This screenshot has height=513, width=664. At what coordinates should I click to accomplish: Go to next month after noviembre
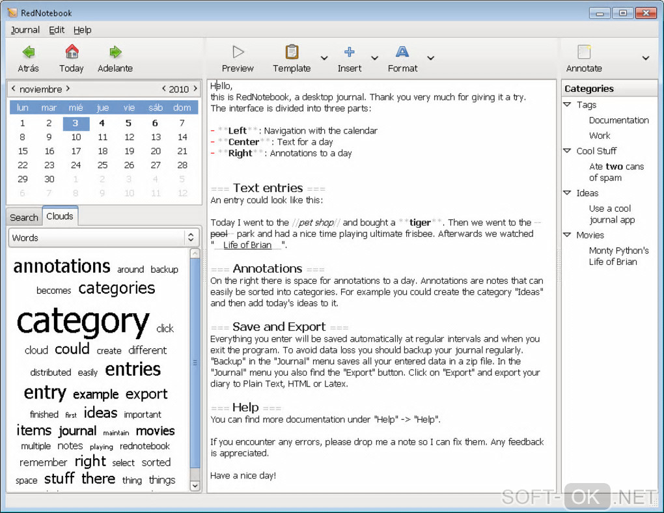pos(68,89)
